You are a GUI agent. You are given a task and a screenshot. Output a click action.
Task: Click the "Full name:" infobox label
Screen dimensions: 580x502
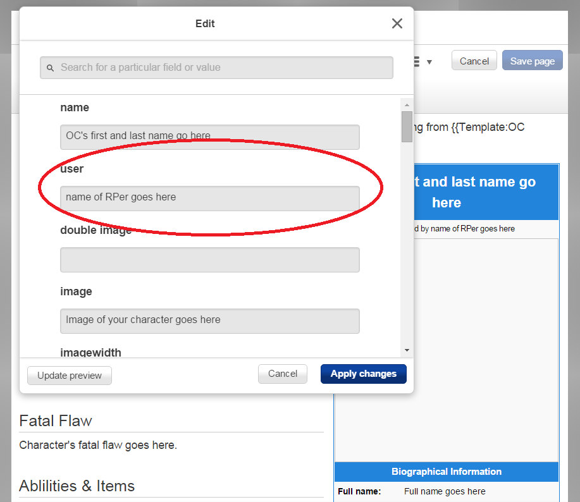[359, 491]
